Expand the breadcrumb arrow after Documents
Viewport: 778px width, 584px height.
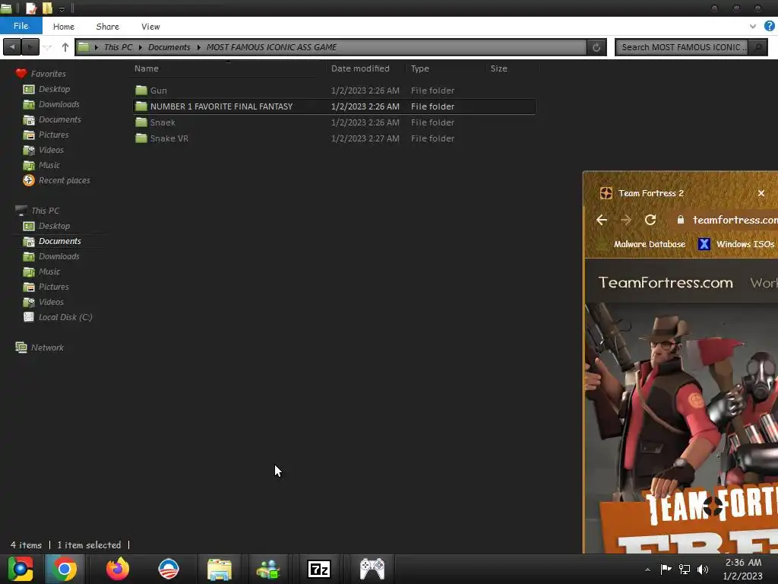pyautogui.click(x=198, y=47)
